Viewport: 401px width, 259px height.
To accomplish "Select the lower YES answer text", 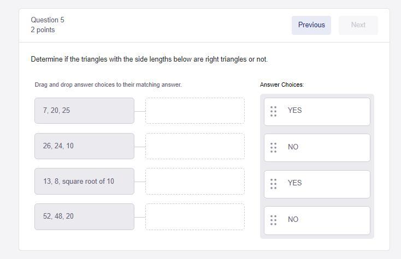I will pyautogui.click(x=294, y=183).
